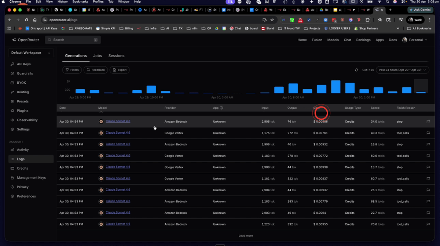Image resolution: width=440 pixels, height=246 pixels.
Task: Click the Chrome home icon
Action: point(35,20)
